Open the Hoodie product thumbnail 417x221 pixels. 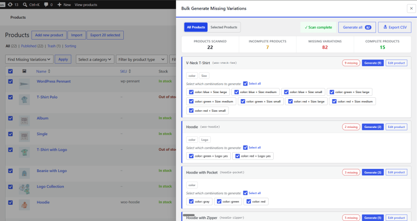pyautogui.click(x=24, y=205)
